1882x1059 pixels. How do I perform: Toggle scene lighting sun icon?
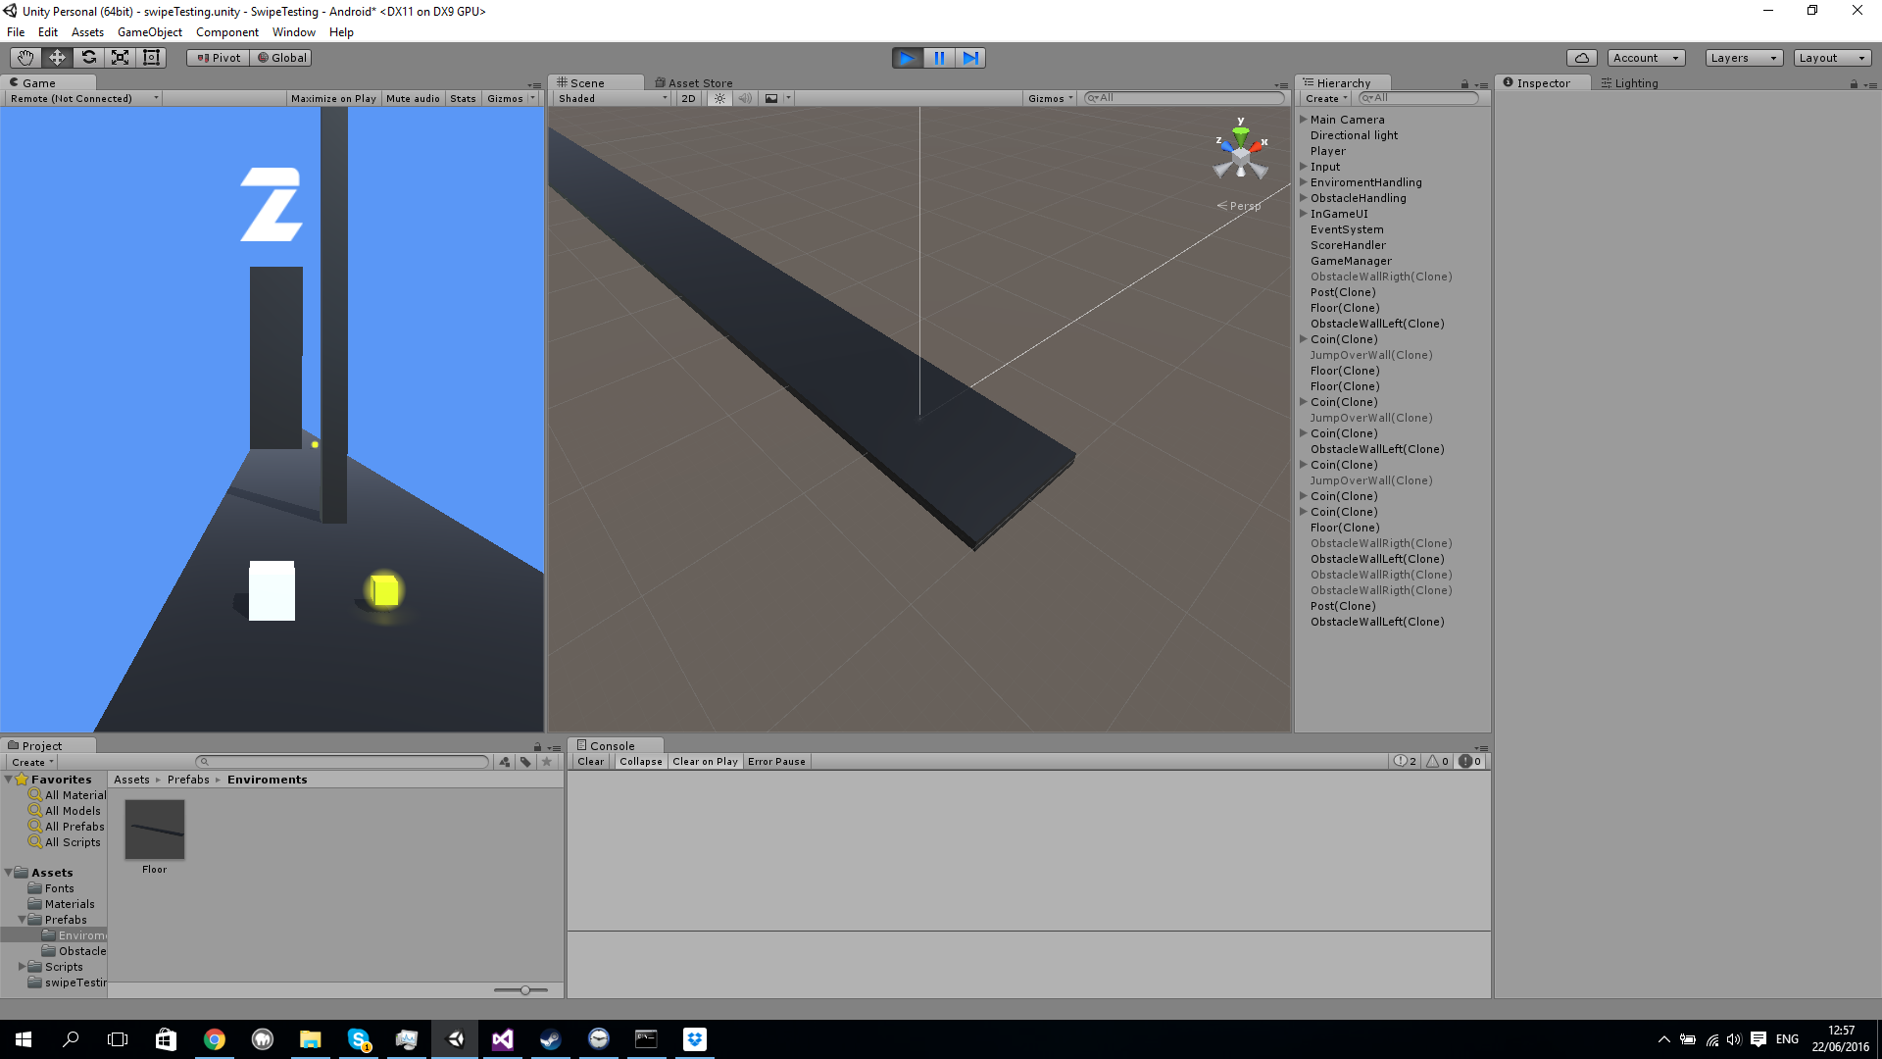(720, 98)
